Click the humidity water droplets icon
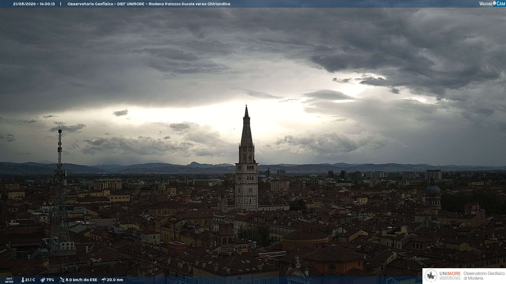Viewport: 506px width, 284px height. click(43, 280)
